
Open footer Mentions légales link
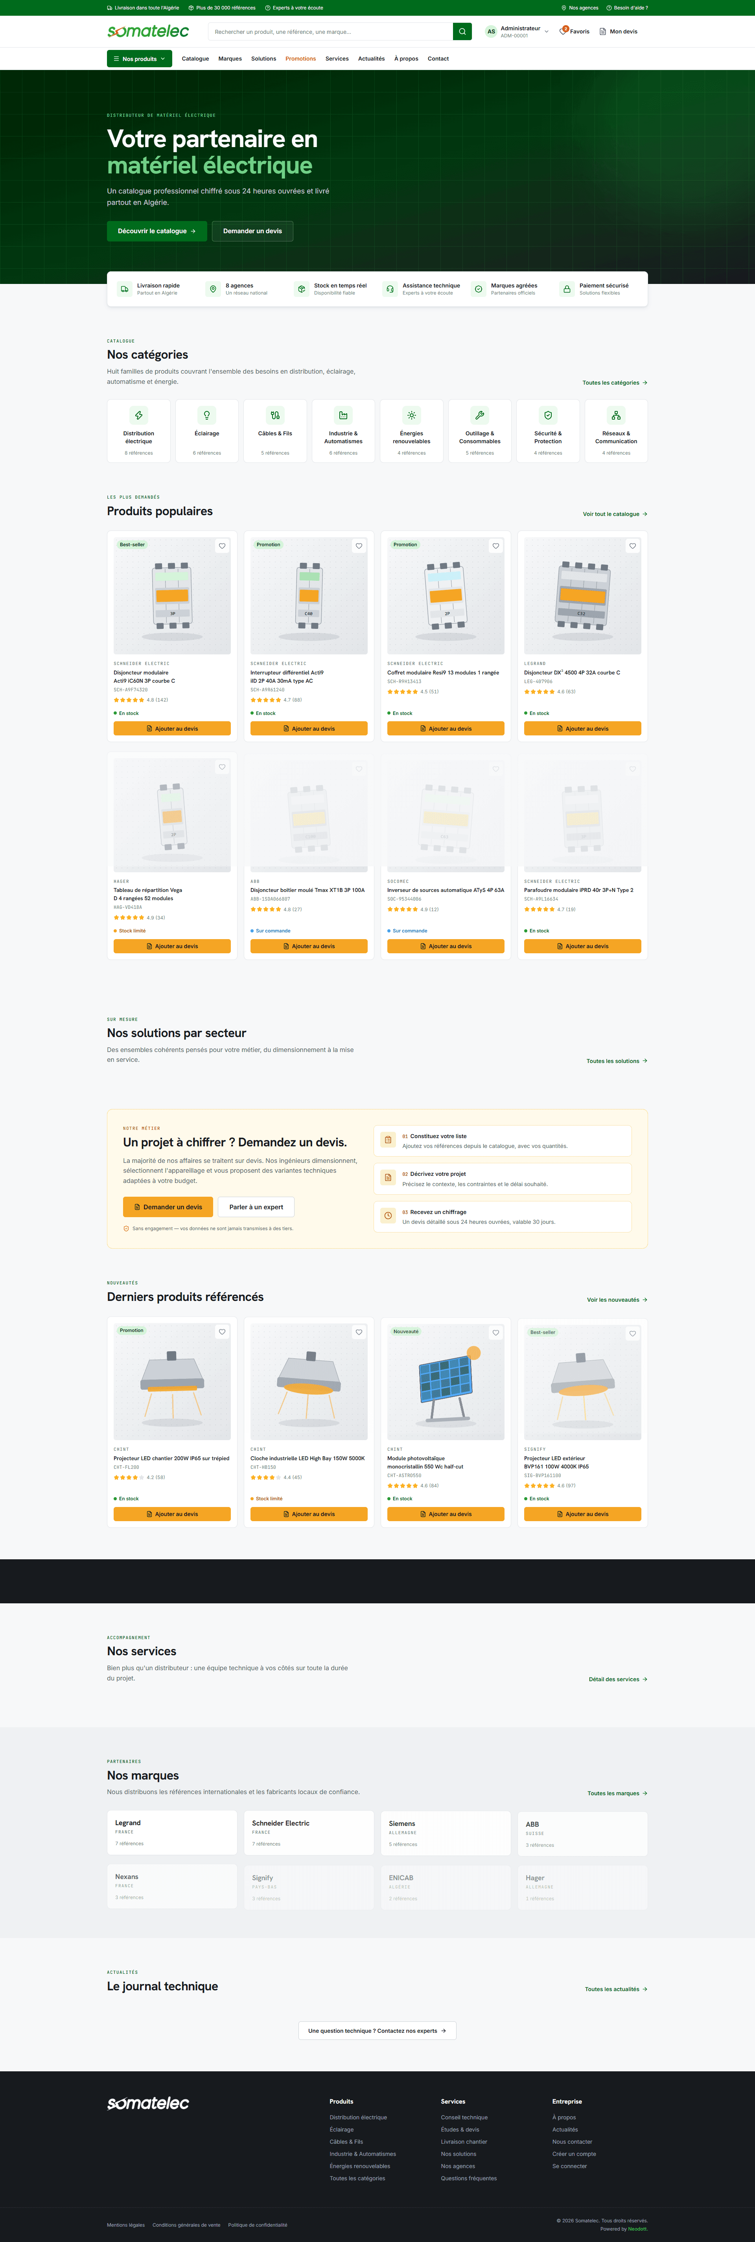click(126, 2225)
